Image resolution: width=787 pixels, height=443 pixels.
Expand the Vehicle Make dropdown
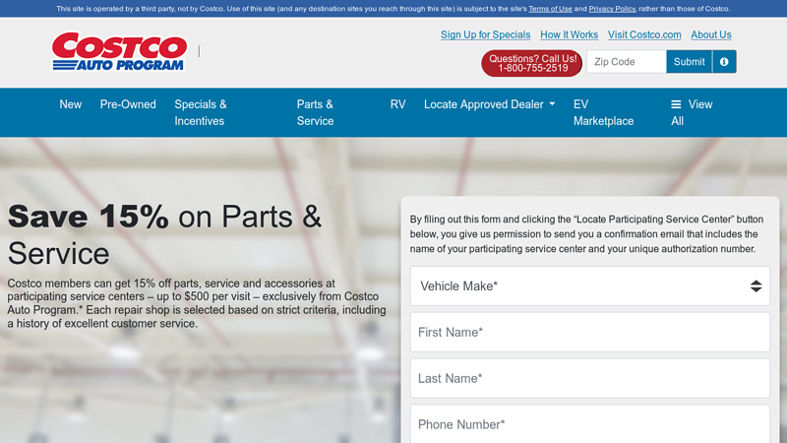[x=589, y=286]
